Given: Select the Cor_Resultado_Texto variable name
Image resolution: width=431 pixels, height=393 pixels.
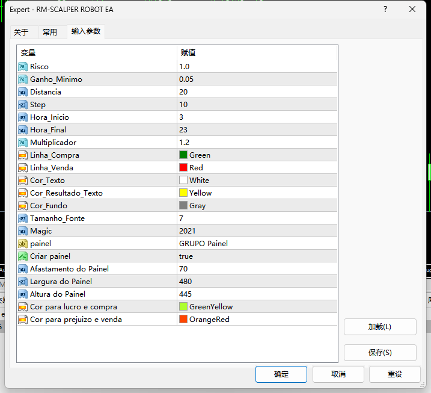Looking at the screenshot, I should pyautogui.click(x=66, y=193).
